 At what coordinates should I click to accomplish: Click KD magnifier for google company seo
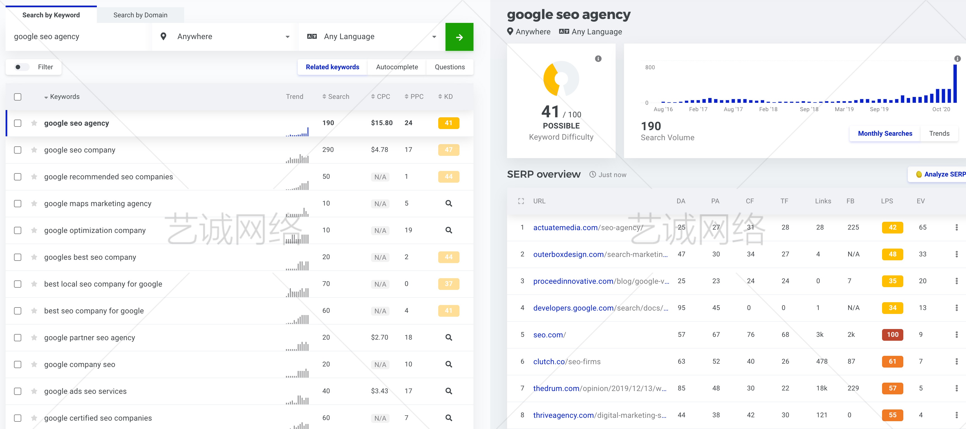click(449, 364)
